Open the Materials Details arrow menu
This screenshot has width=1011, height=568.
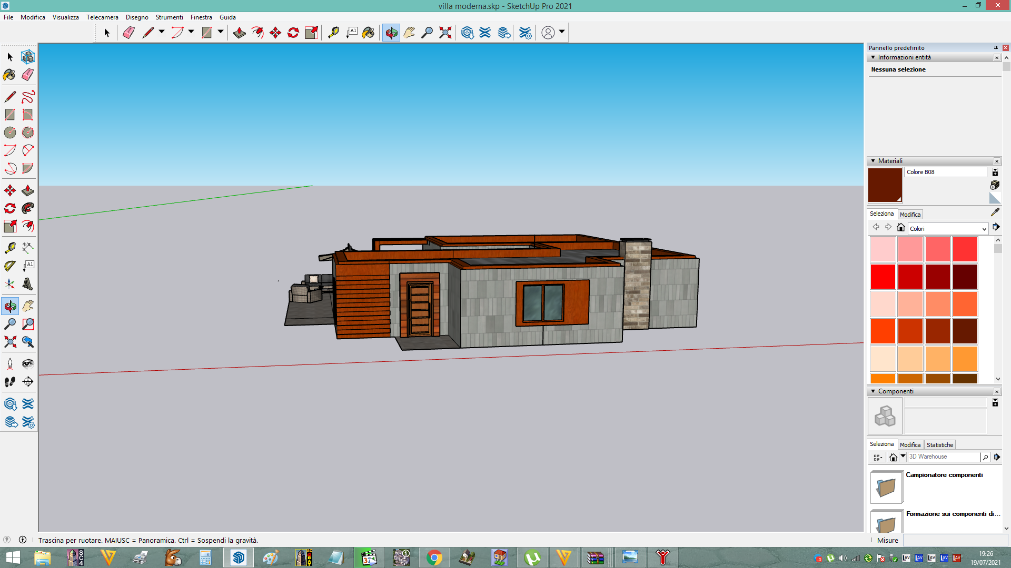(996, 227)
